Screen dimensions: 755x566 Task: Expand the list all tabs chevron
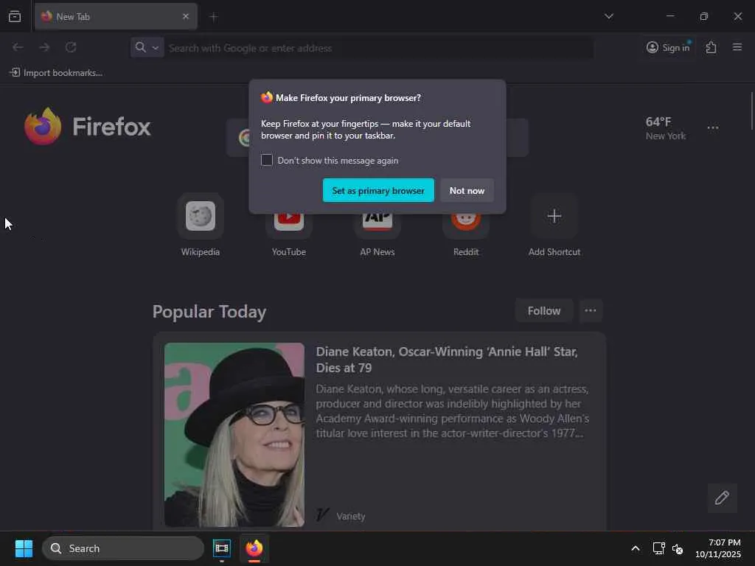tap(609, 16)
